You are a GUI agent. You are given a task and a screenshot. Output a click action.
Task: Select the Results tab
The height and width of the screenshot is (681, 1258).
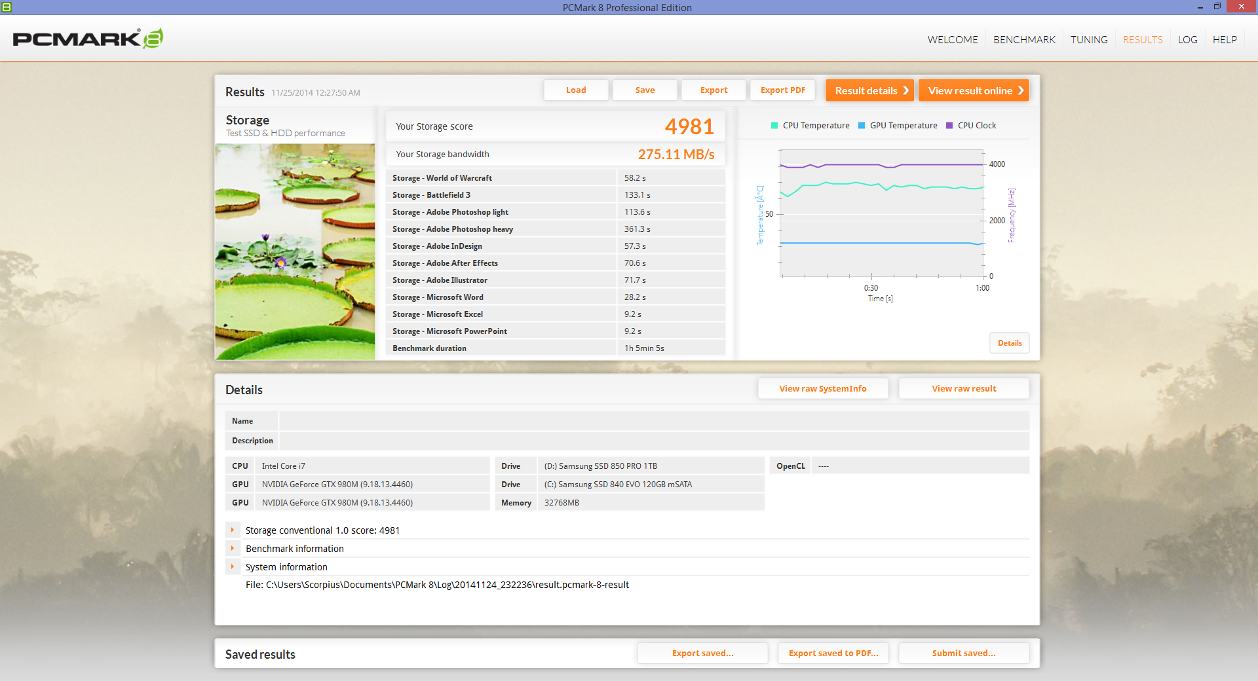point(1143,40)
